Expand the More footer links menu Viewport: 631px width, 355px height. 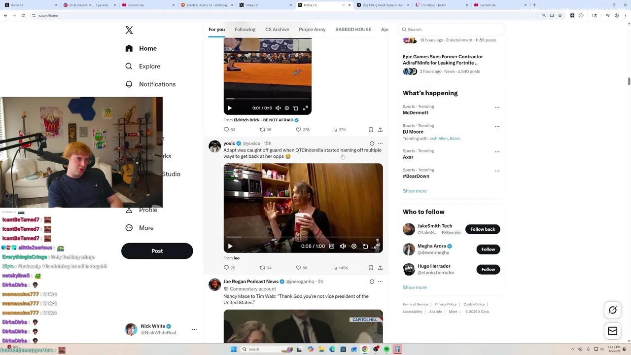454,312
